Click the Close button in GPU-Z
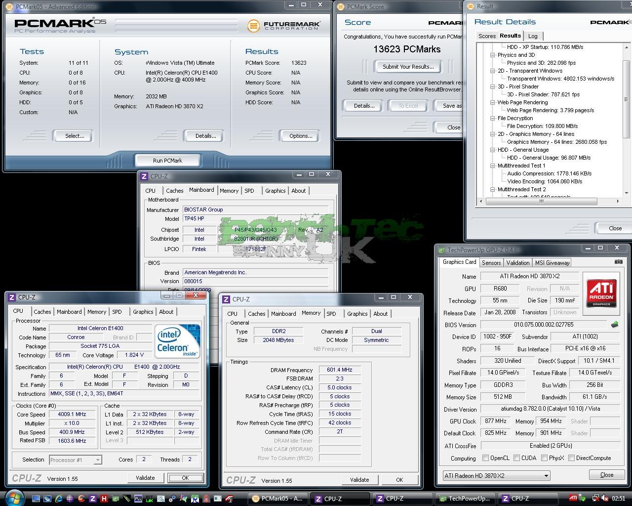The height and width of the screenshot is (506, 632). pyautogui.click(x=607, y=475)
